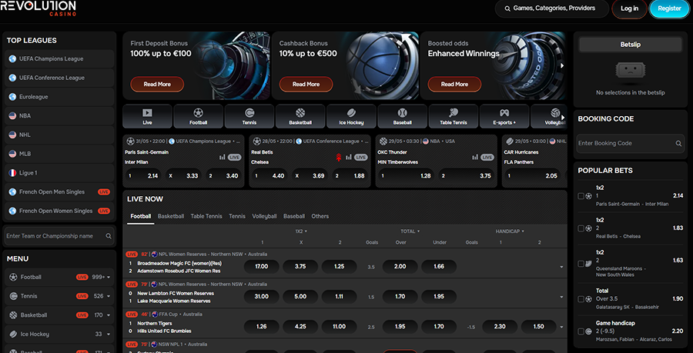
Task: Open statistics icon for Paris Saint-Germain match
Action: tap(222, 157)
